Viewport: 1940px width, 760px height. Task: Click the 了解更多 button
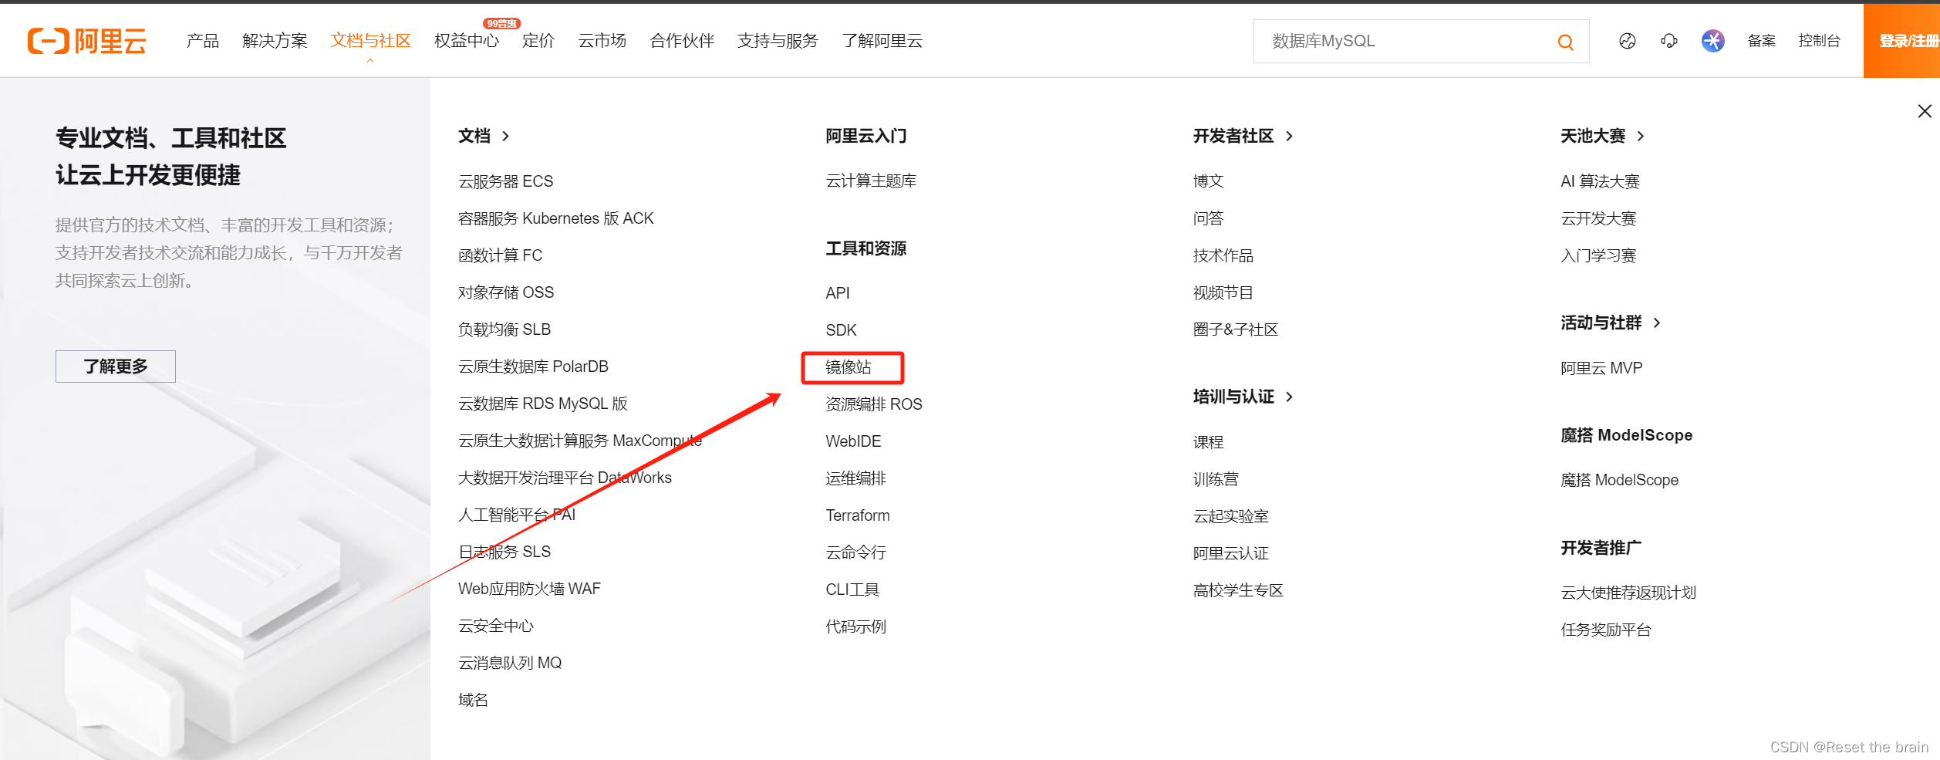[x=116, y=366]
